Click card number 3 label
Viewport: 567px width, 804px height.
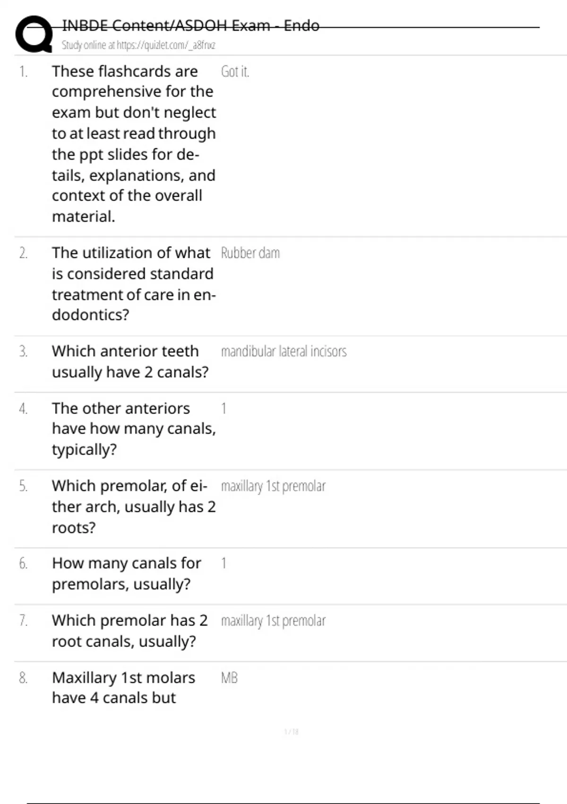click(x=23, y=351)
